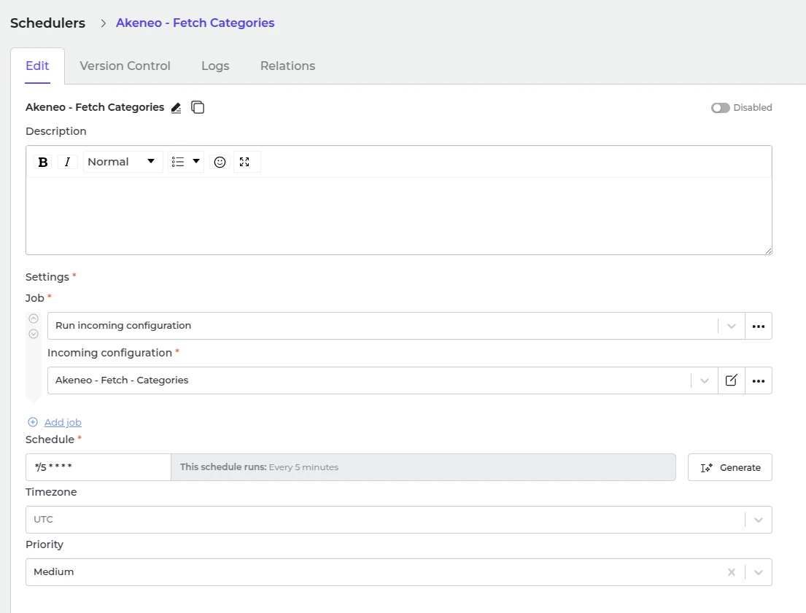
Task: Switch to the Edit tab
Action: point(37,66)
